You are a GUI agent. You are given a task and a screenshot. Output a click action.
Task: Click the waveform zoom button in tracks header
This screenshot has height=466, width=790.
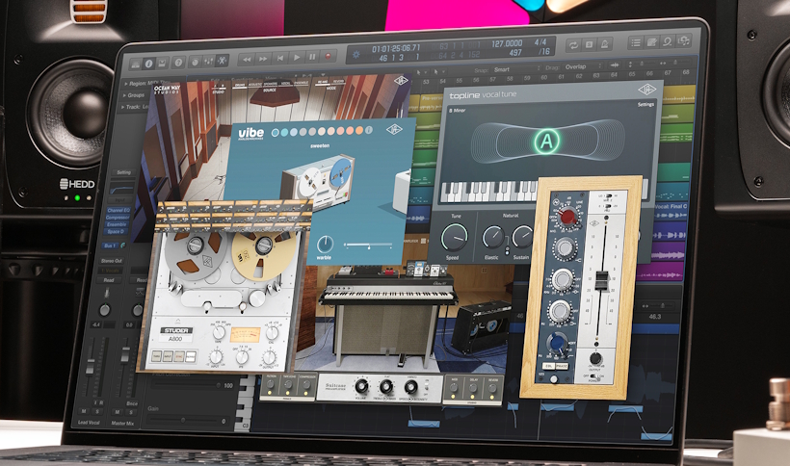[x=615, y=65]
